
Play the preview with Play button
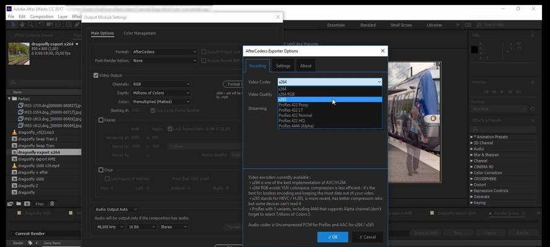click(502, 91)
